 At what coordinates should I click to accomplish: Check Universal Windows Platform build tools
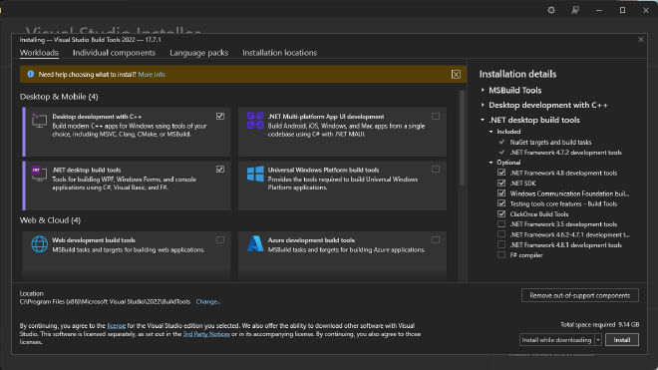pos(436,170)
